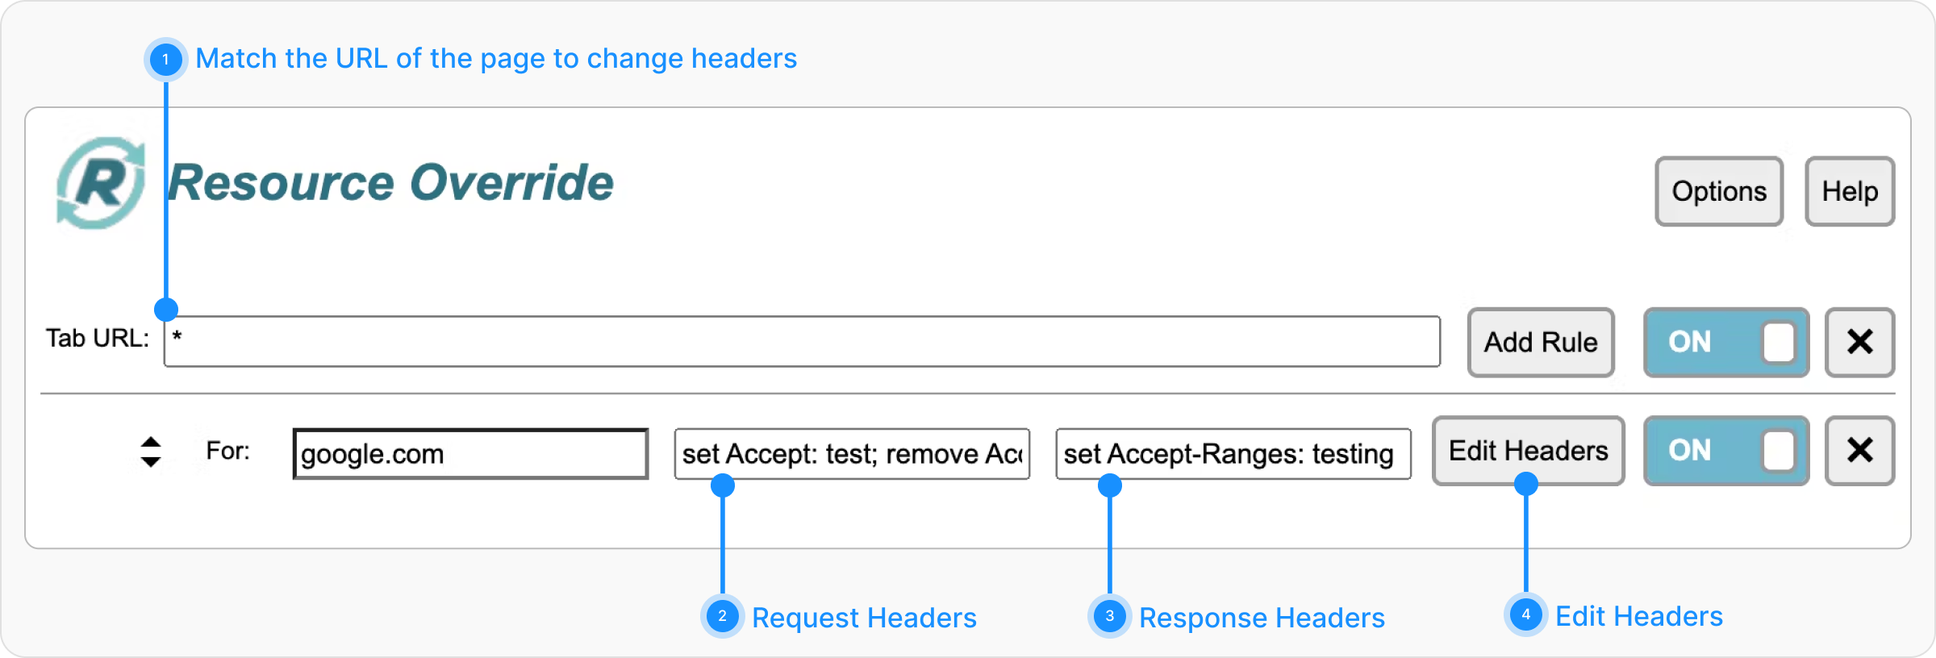Viewport: 1936px width, 658px height.
Task: Click the Edit Headers button
Action: tap(1528, 450)
